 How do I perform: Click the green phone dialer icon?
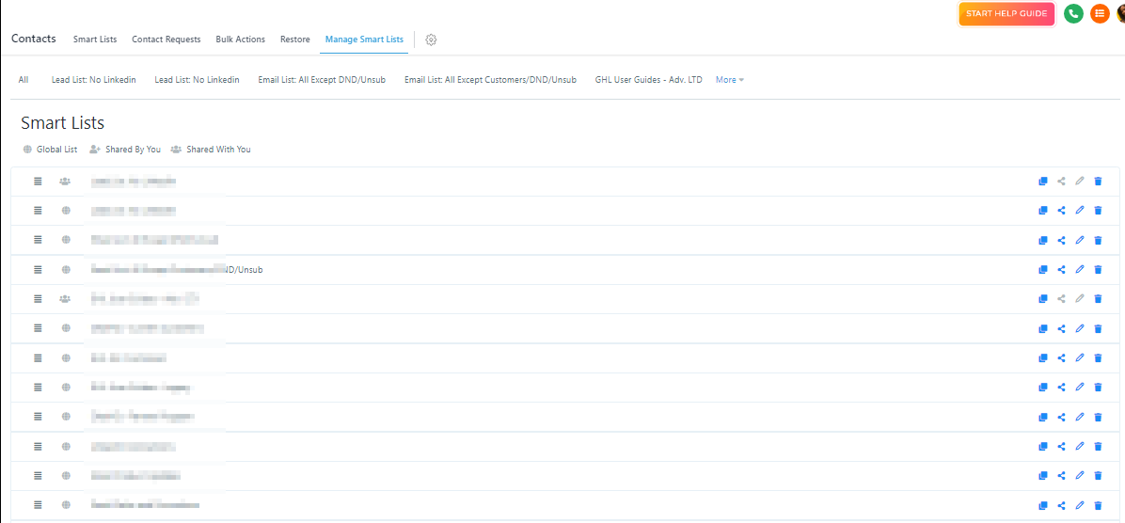(x=1073, y=14)
